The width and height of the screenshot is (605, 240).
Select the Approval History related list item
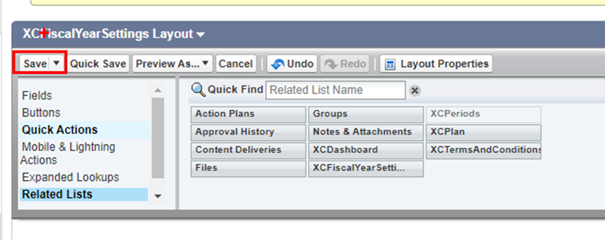pos(248,132)
